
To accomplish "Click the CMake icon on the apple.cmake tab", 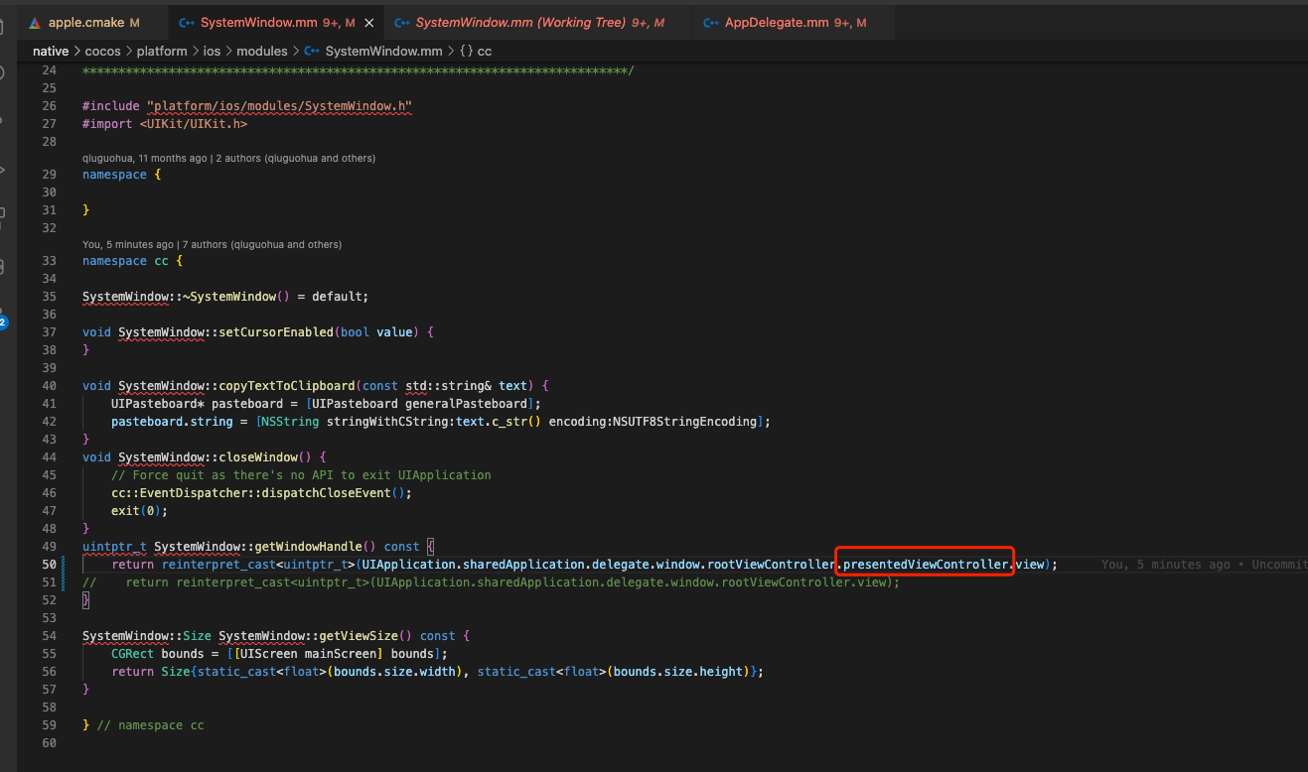I will click(x=35, y=21).
